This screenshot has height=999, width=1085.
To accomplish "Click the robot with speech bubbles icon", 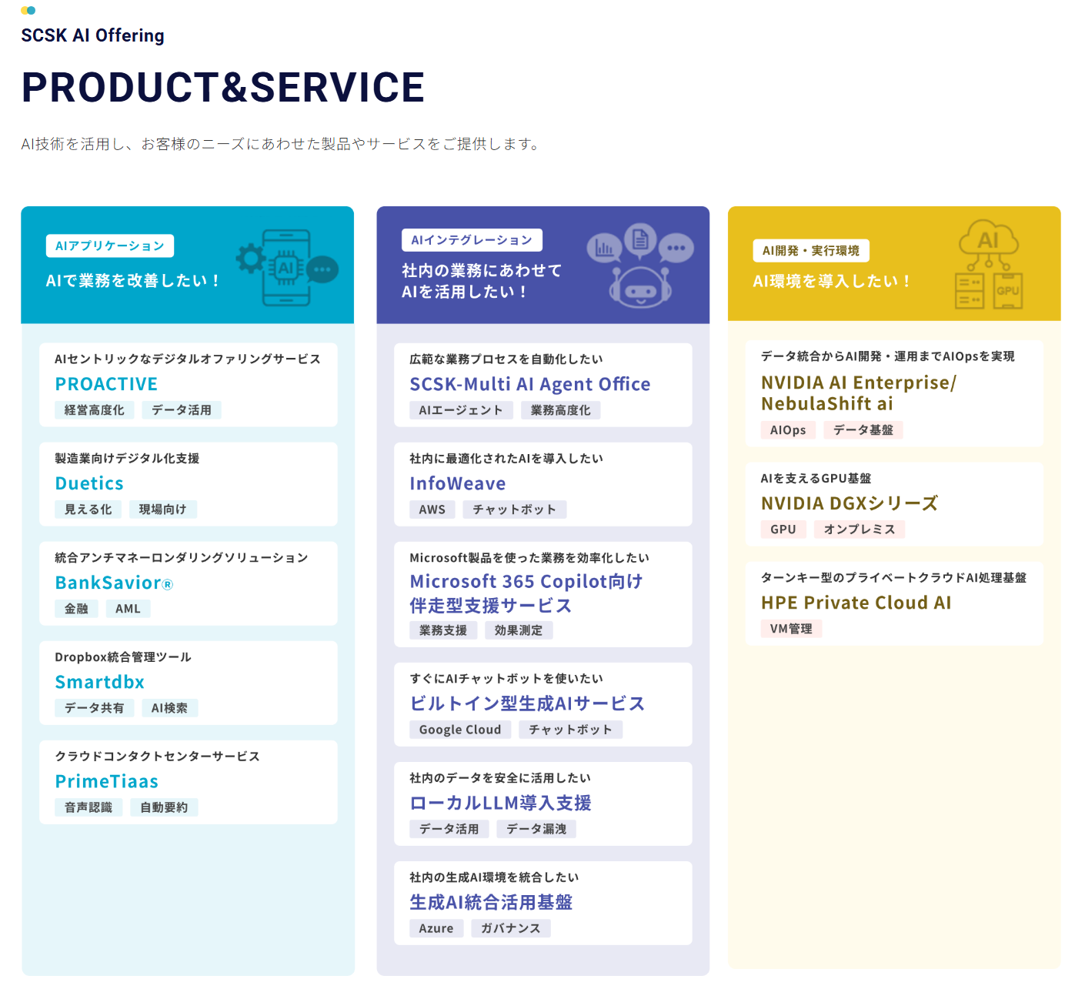I will (640, 266).
